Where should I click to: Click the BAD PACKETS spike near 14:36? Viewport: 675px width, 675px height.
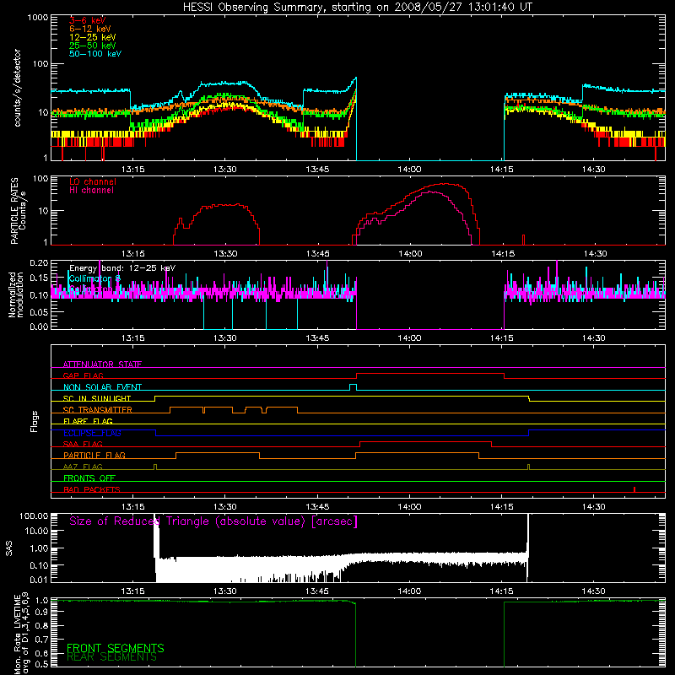[x=634, y=489]
